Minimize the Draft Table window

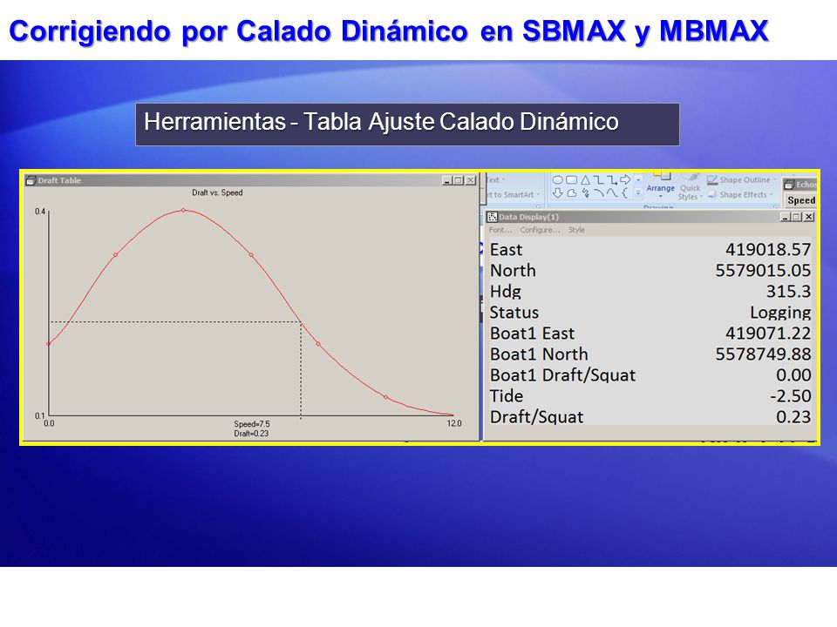[447, 180]
